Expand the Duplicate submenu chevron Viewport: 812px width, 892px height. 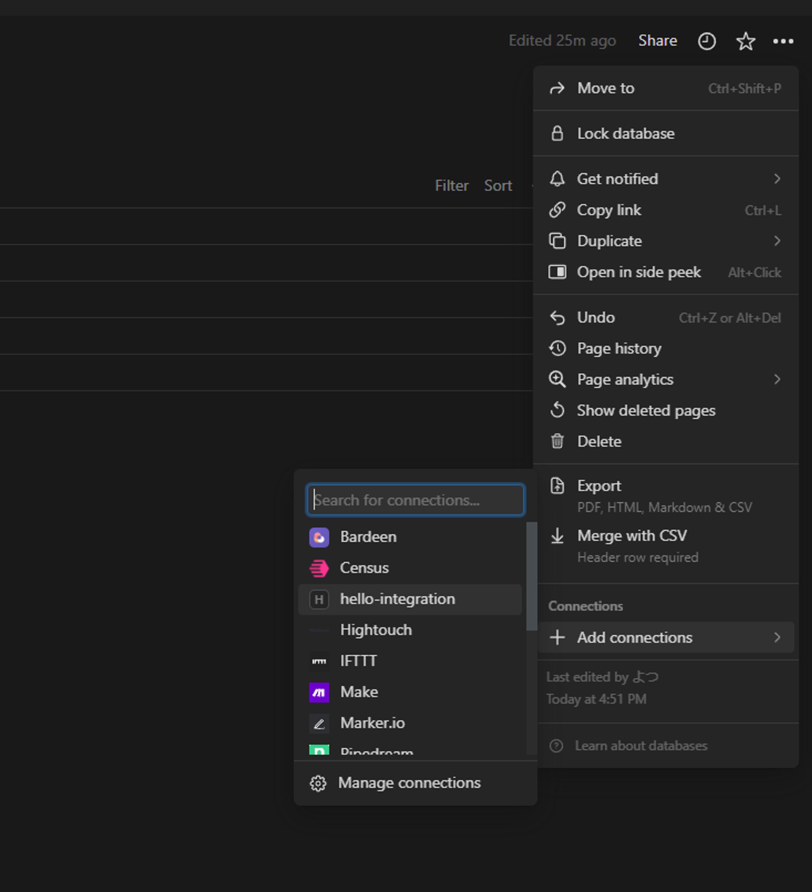[x=778, y=241]
